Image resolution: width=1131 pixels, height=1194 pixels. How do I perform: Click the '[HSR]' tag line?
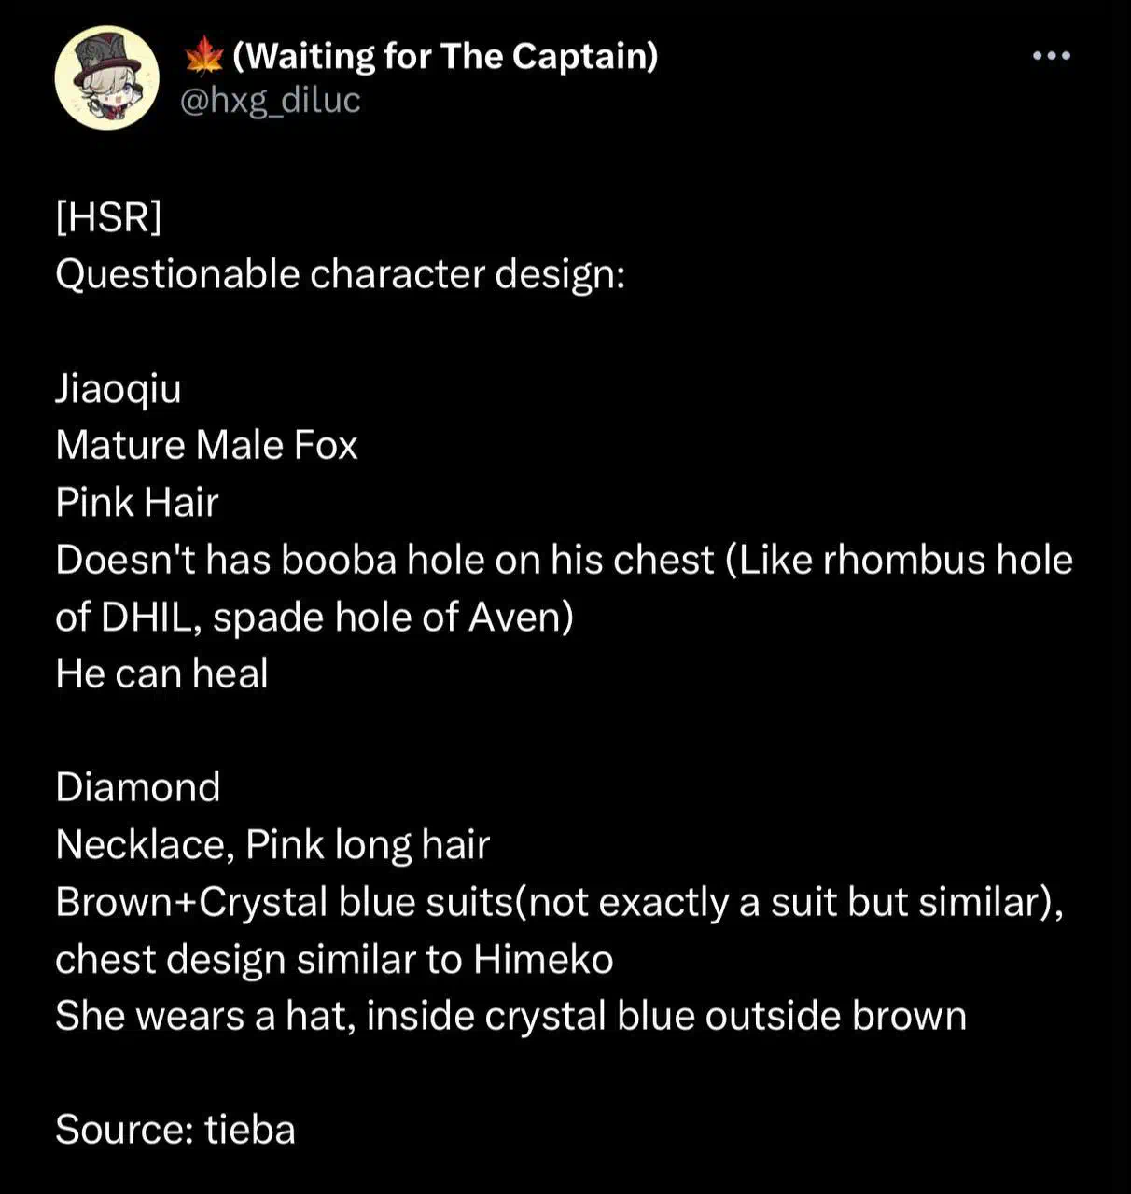[108, 217]
